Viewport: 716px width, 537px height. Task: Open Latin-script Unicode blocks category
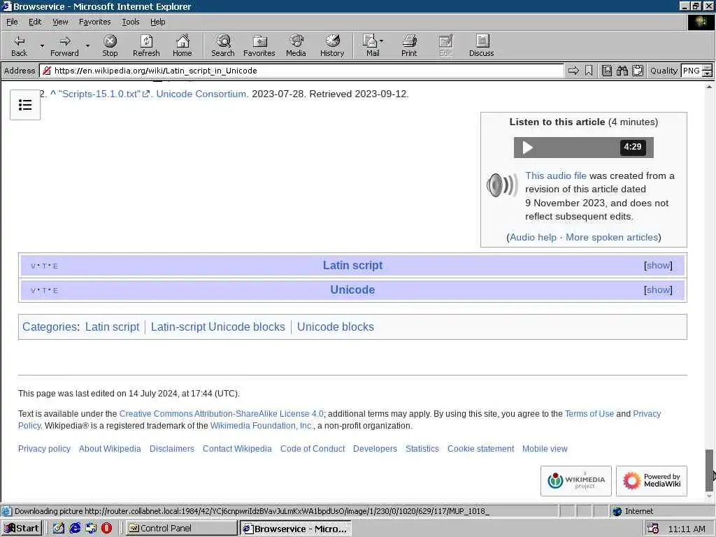(218, 327)
